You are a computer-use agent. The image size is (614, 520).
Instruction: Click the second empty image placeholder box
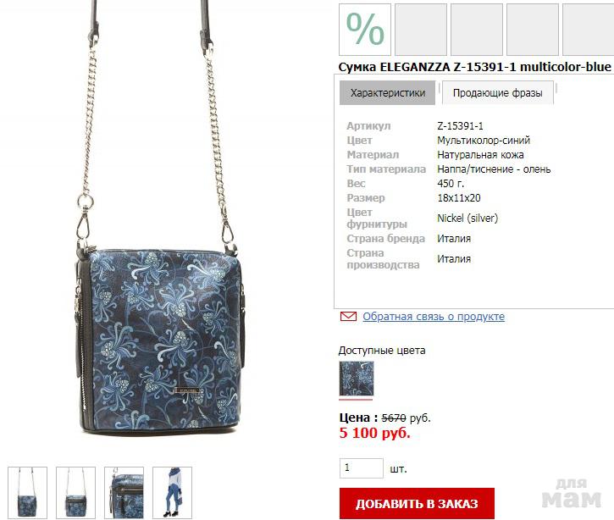[477, 30]
